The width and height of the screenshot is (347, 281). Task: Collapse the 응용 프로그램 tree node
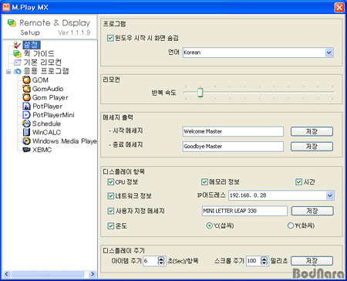pos(8,72)
